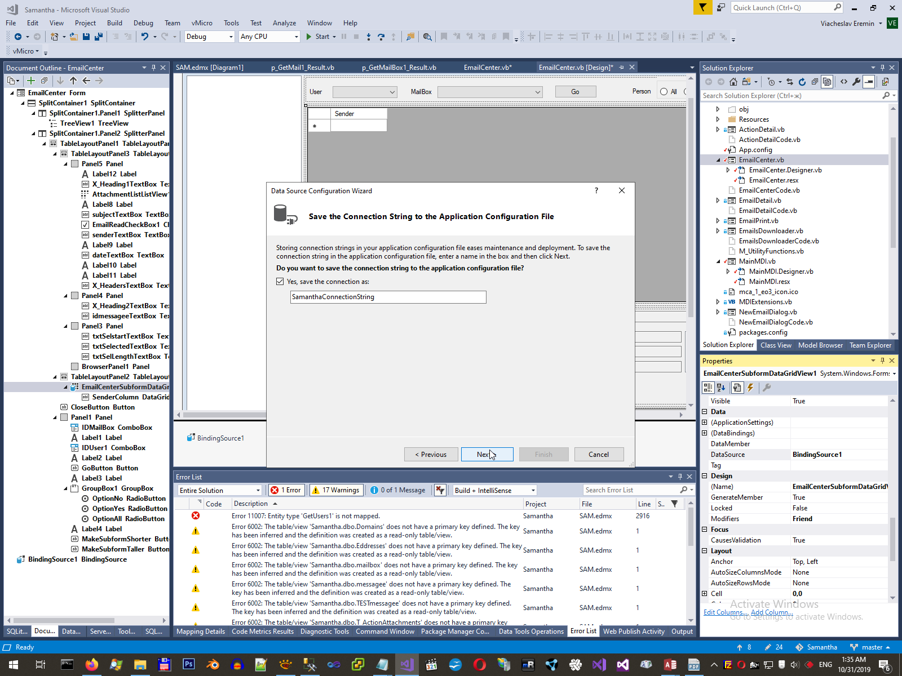Open Photoshop from the taskbar

189,665
